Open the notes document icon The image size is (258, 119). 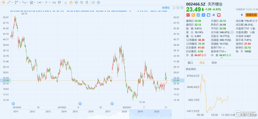(214, 15)
